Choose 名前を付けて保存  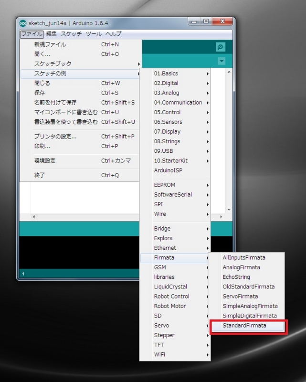[x=80, y=103]
